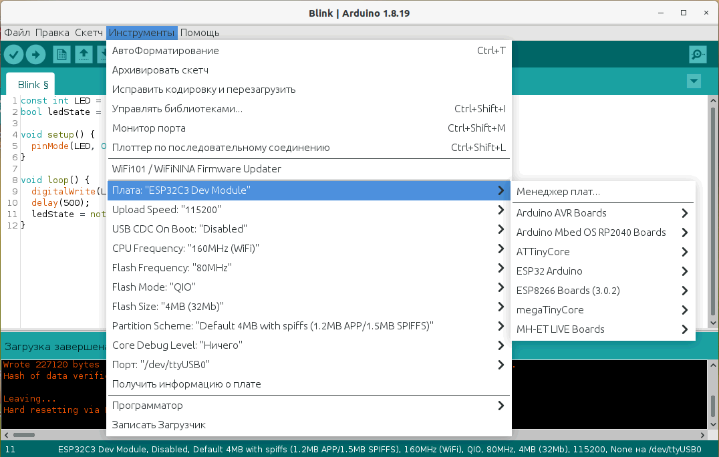Expand ESP8266 Boards (3.0.2)

click(603, 291)
